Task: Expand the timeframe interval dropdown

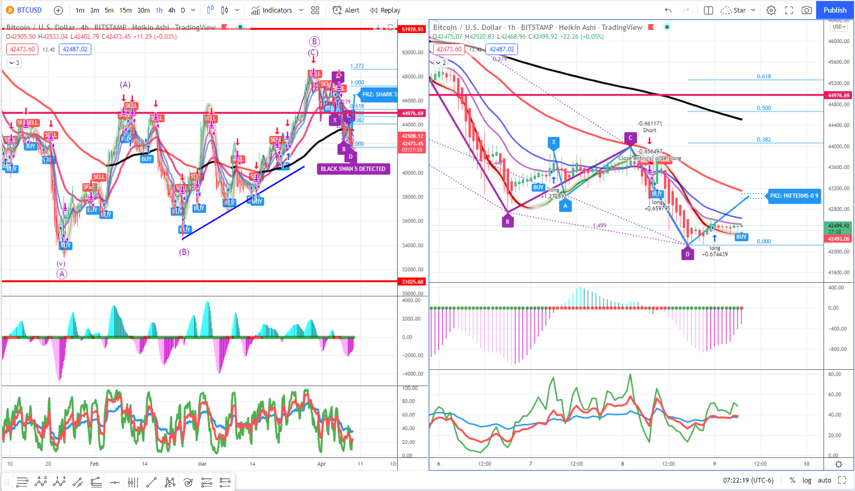Action: (193, 10)
